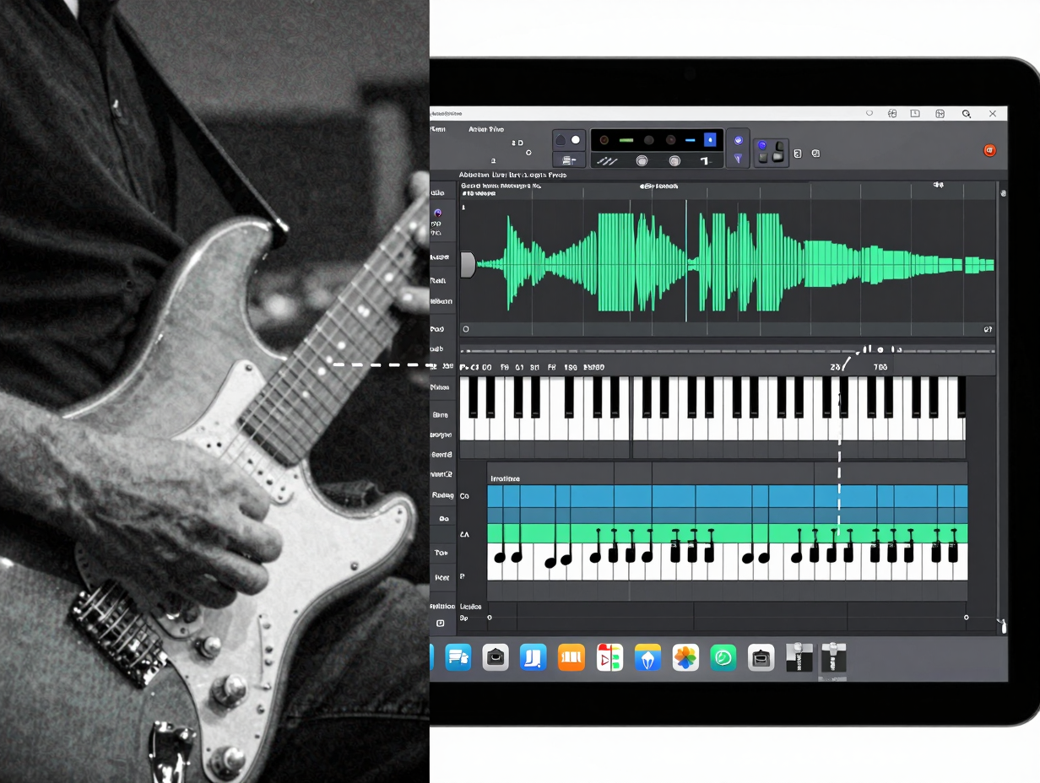The image size is (1040, 783).
Task: Click the left round knob under display panel
Action: click(x=642, y=160)
